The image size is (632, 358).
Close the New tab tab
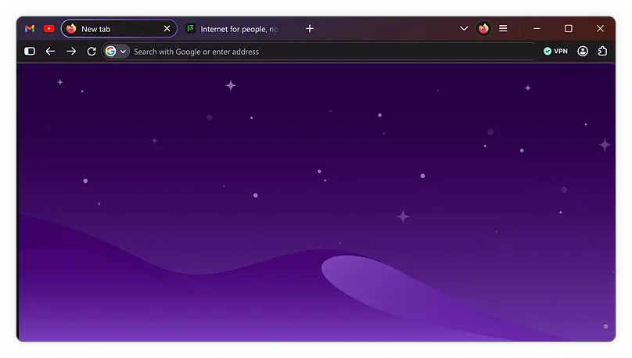(x=167, y=29)
